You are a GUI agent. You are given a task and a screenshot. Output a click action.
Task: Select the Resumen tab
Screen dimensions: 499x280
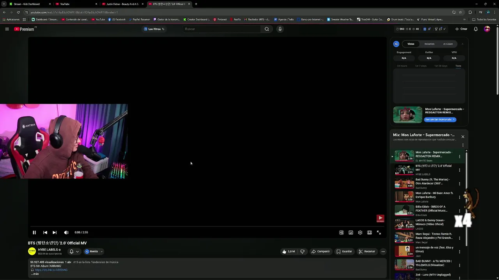coord(429,44)
